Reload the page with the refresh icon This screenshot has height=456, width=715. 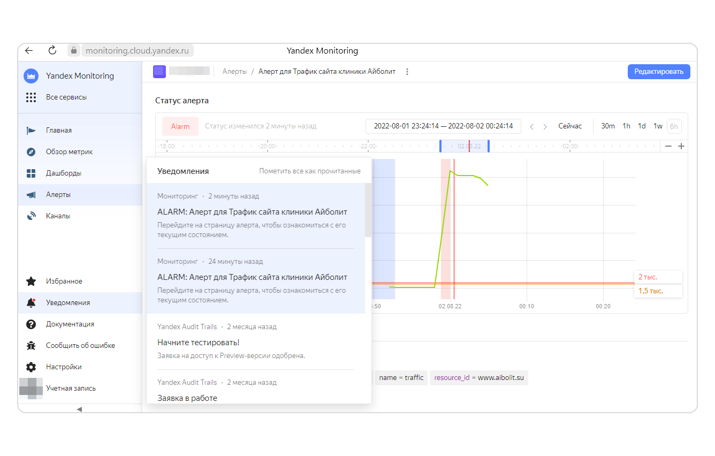click(52, 50)
